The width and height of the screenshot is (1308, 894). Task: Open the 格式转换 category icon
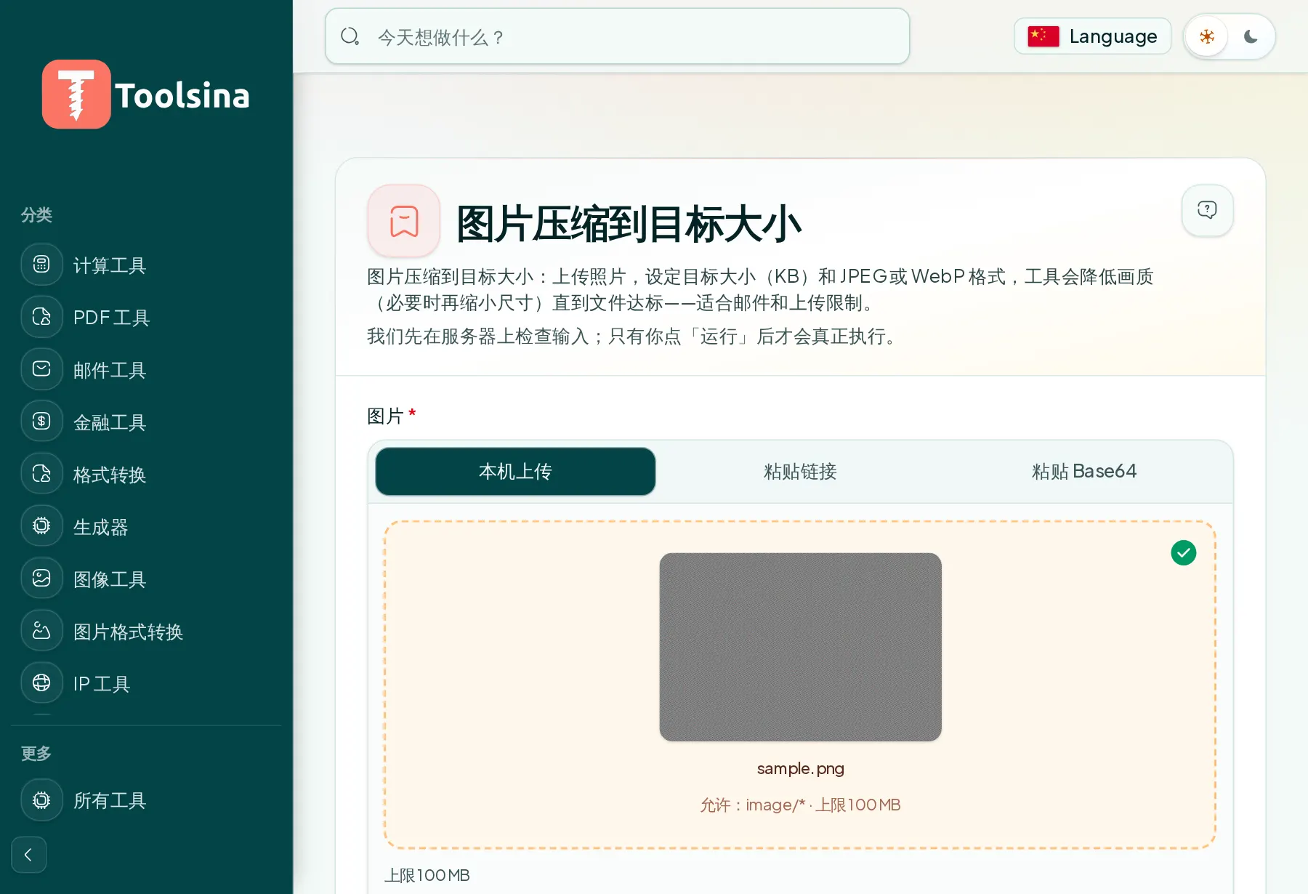(41, 474)
